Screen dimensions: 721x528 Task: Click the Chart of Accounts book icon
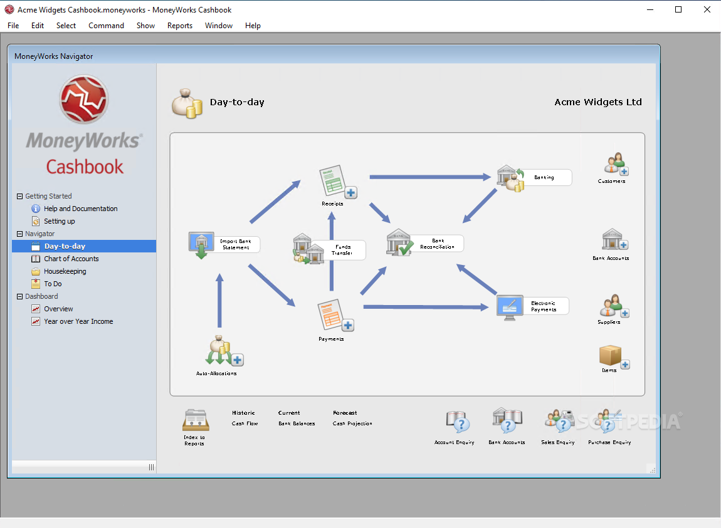[x=36, y=259]
